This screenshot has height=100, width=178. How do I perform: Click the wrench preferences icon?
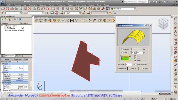(103, 9)
